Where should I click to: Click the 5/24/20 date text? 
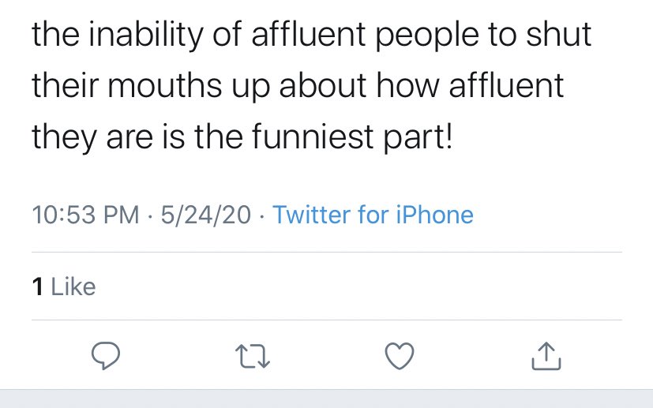click(206, 215)
